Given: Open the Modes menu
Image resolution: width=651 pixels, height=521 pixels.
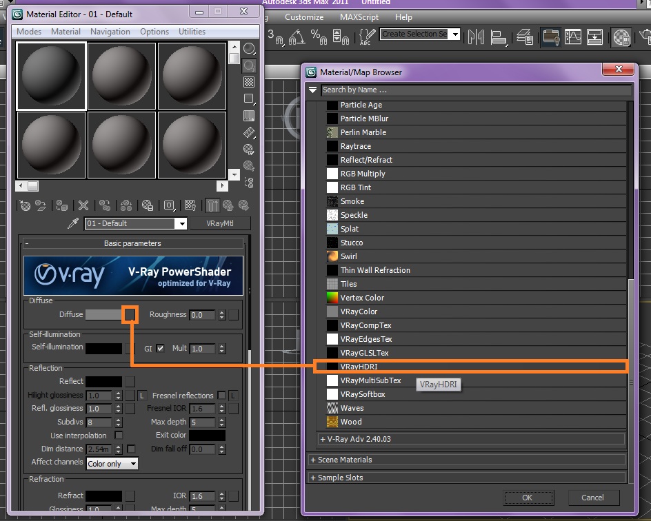Looking at the screenshot, I should (x=29, y=32).
